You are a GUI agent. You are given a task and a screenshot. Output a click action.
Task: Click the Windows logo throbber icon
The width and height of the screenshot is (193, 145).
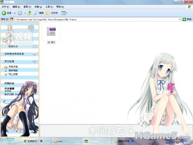pyautogui.click(x=189, y=7)
